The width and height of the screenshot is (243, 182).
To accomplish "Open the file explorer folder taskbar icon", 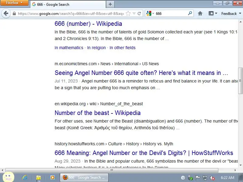I will pos(39,177).
